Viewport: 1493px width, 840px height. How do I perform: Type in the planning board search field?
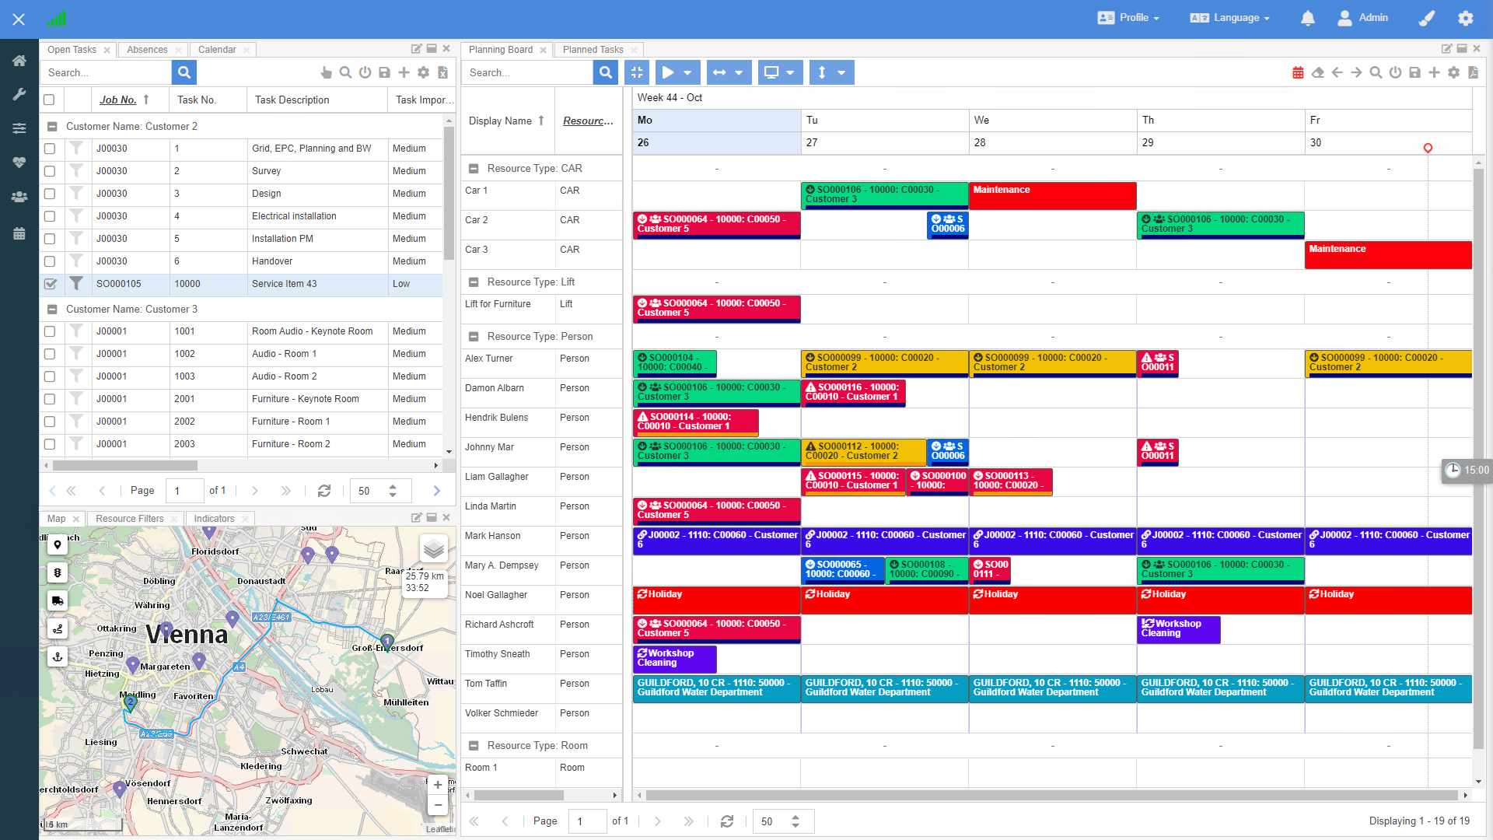point(529,72)
